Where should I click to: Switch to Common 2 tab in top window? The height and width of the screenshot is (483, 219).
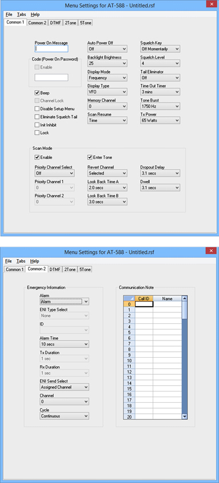click(37, 23)
